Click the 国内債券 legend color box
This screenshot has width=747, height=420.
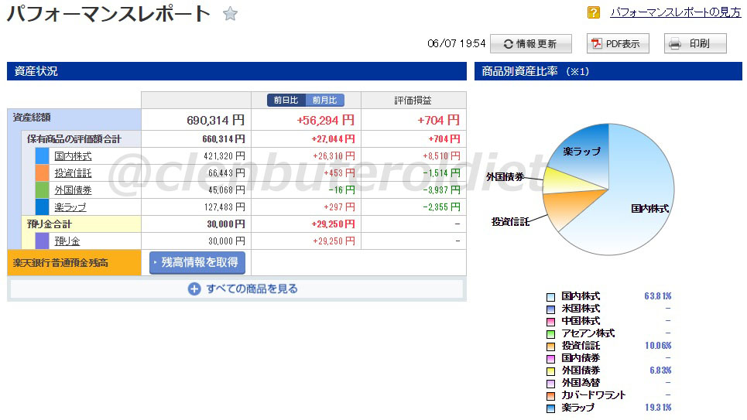pos(550,359)
